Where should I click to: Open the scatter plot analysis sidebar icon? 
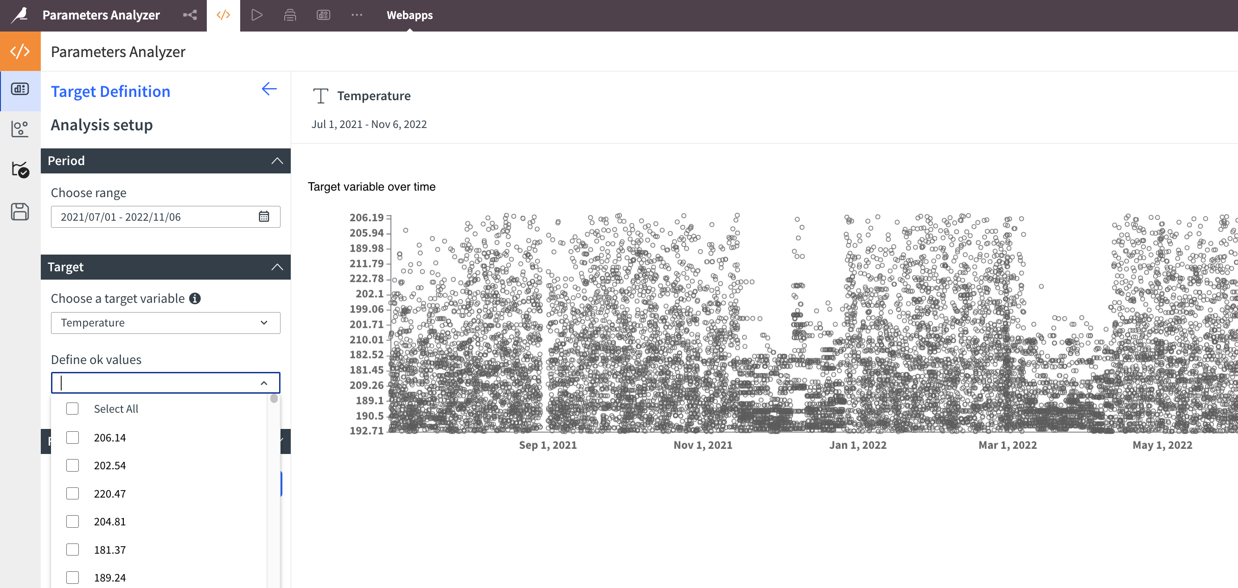point(19,129)
